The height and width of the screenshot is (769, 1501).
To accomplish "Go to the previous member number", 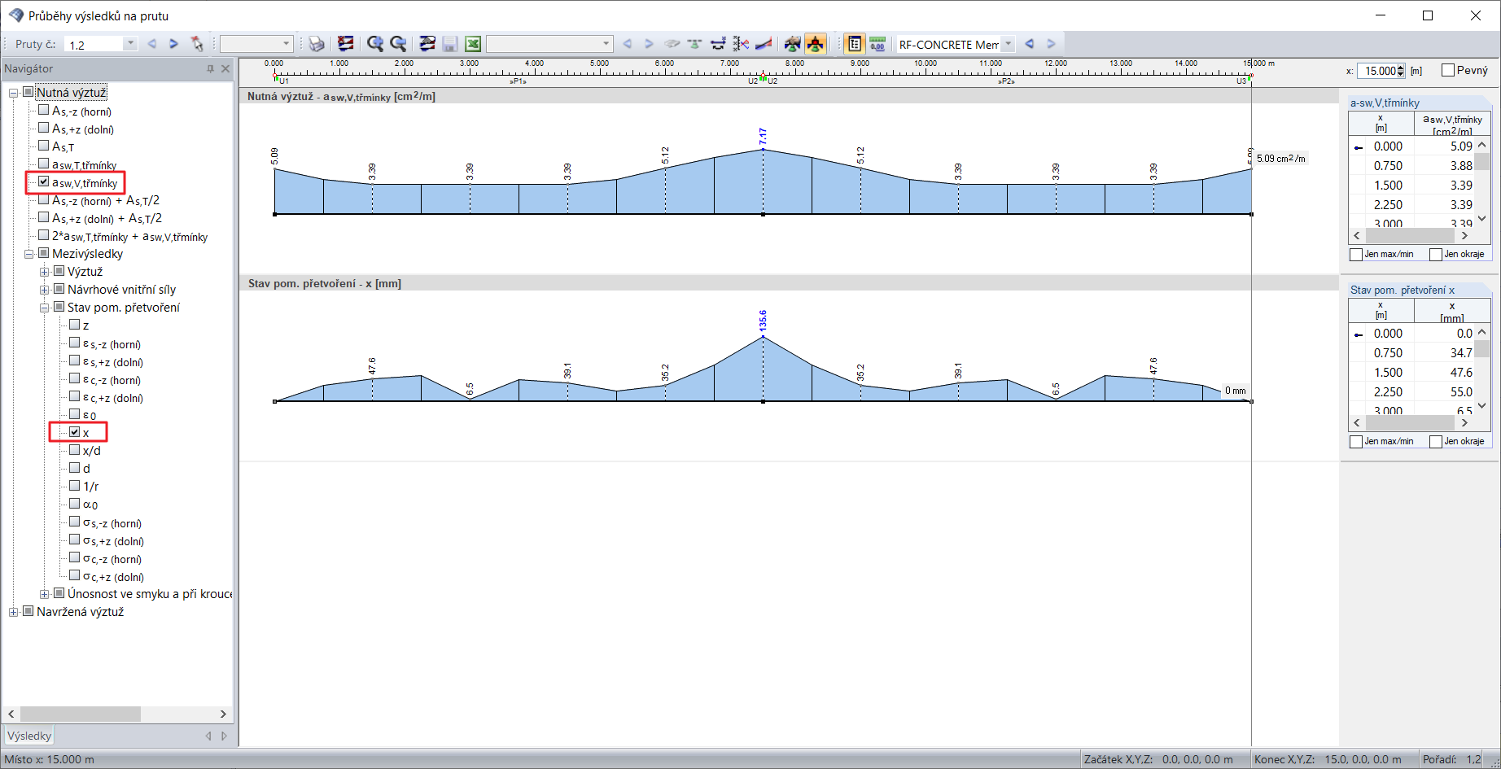I will point(151,44).
